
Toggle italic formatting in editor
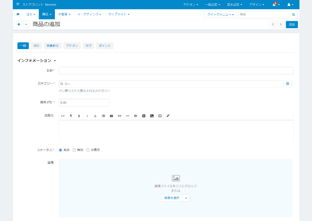click(87, 116)
